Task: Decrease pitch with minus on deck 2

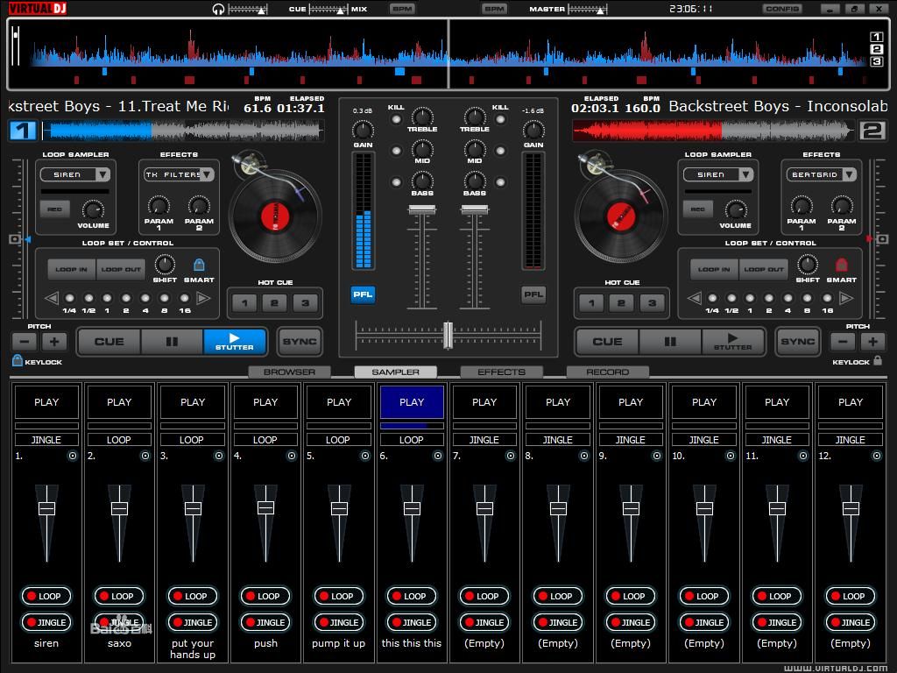Action: [x=843, y=343]
